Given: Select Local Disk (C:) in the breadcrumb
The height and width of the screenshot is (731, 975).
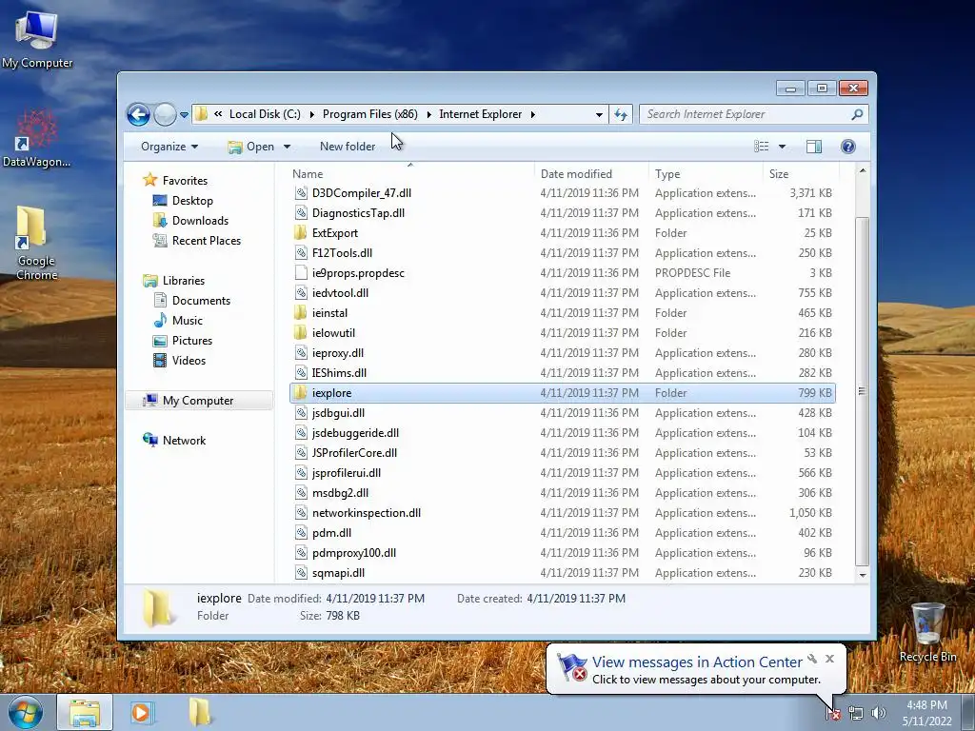Looking at the screenshot, I should [265, 114].
